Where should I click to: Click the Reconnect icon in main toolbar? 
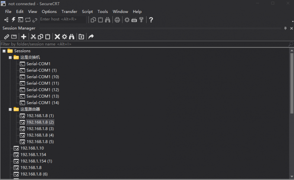[x=28, y=20]
